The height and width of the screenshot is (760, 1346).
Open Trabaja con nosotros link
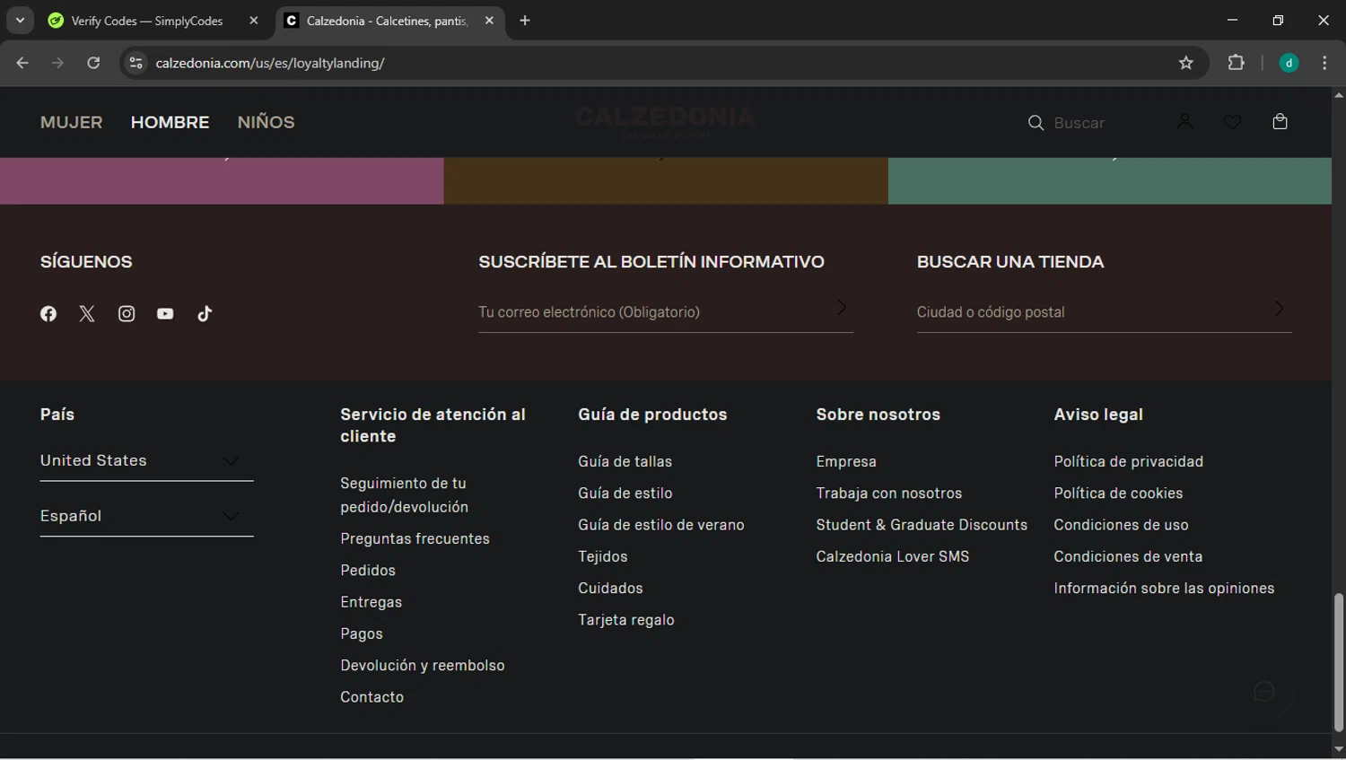[888, 493]
